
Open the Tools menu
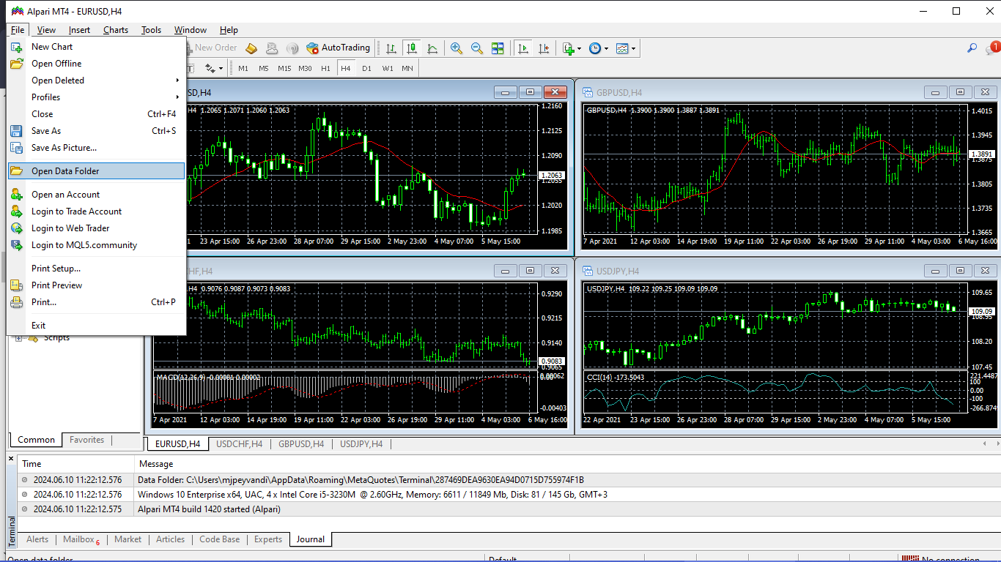152,30
